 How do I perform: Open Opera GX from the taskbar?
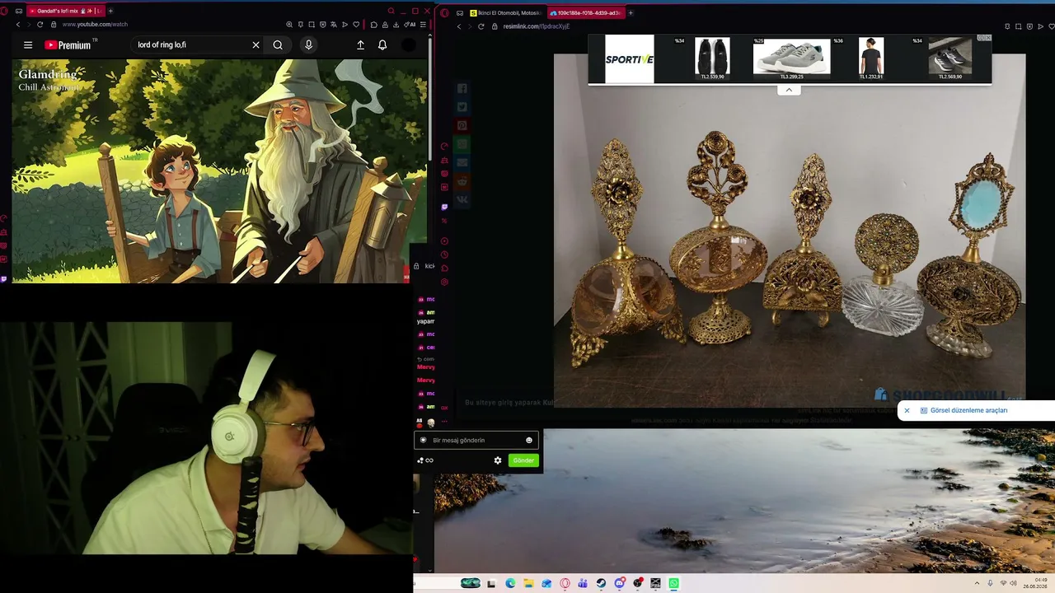[565, 583]
